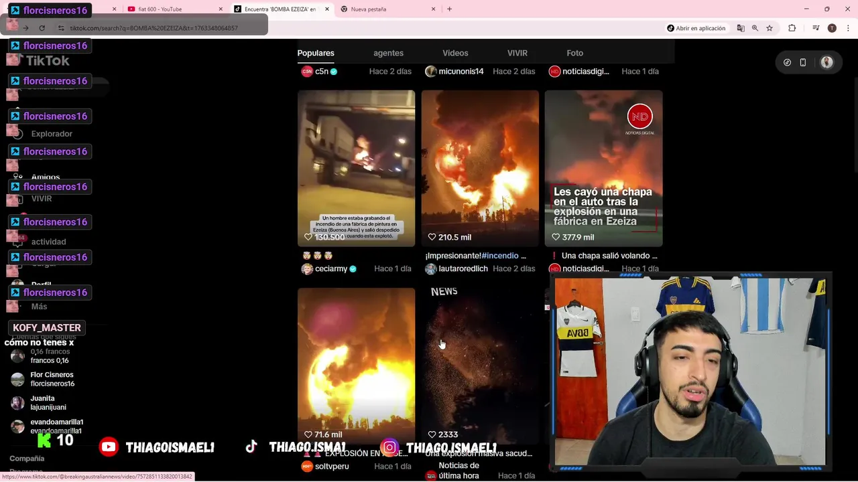Viewport: 858px width, 482px height.
Task: Open VIVIR in the TikTok sidebar
Action: click(42, 199)
